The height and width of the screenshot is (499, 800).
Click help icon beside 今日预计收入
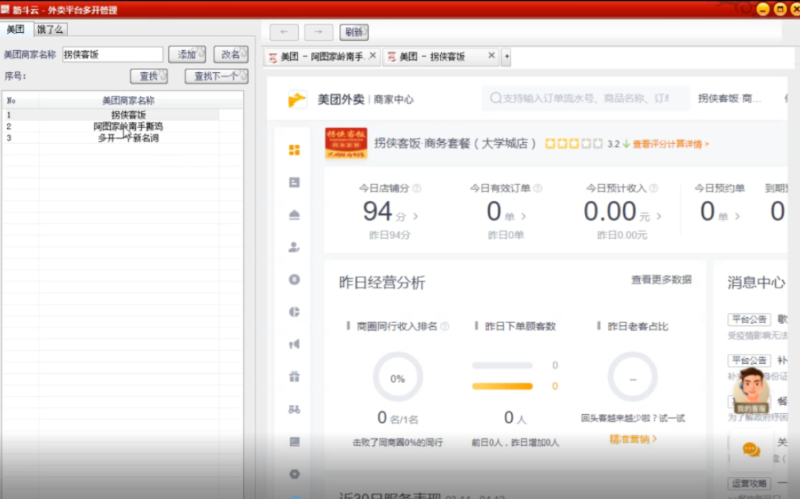pos(653,188)
